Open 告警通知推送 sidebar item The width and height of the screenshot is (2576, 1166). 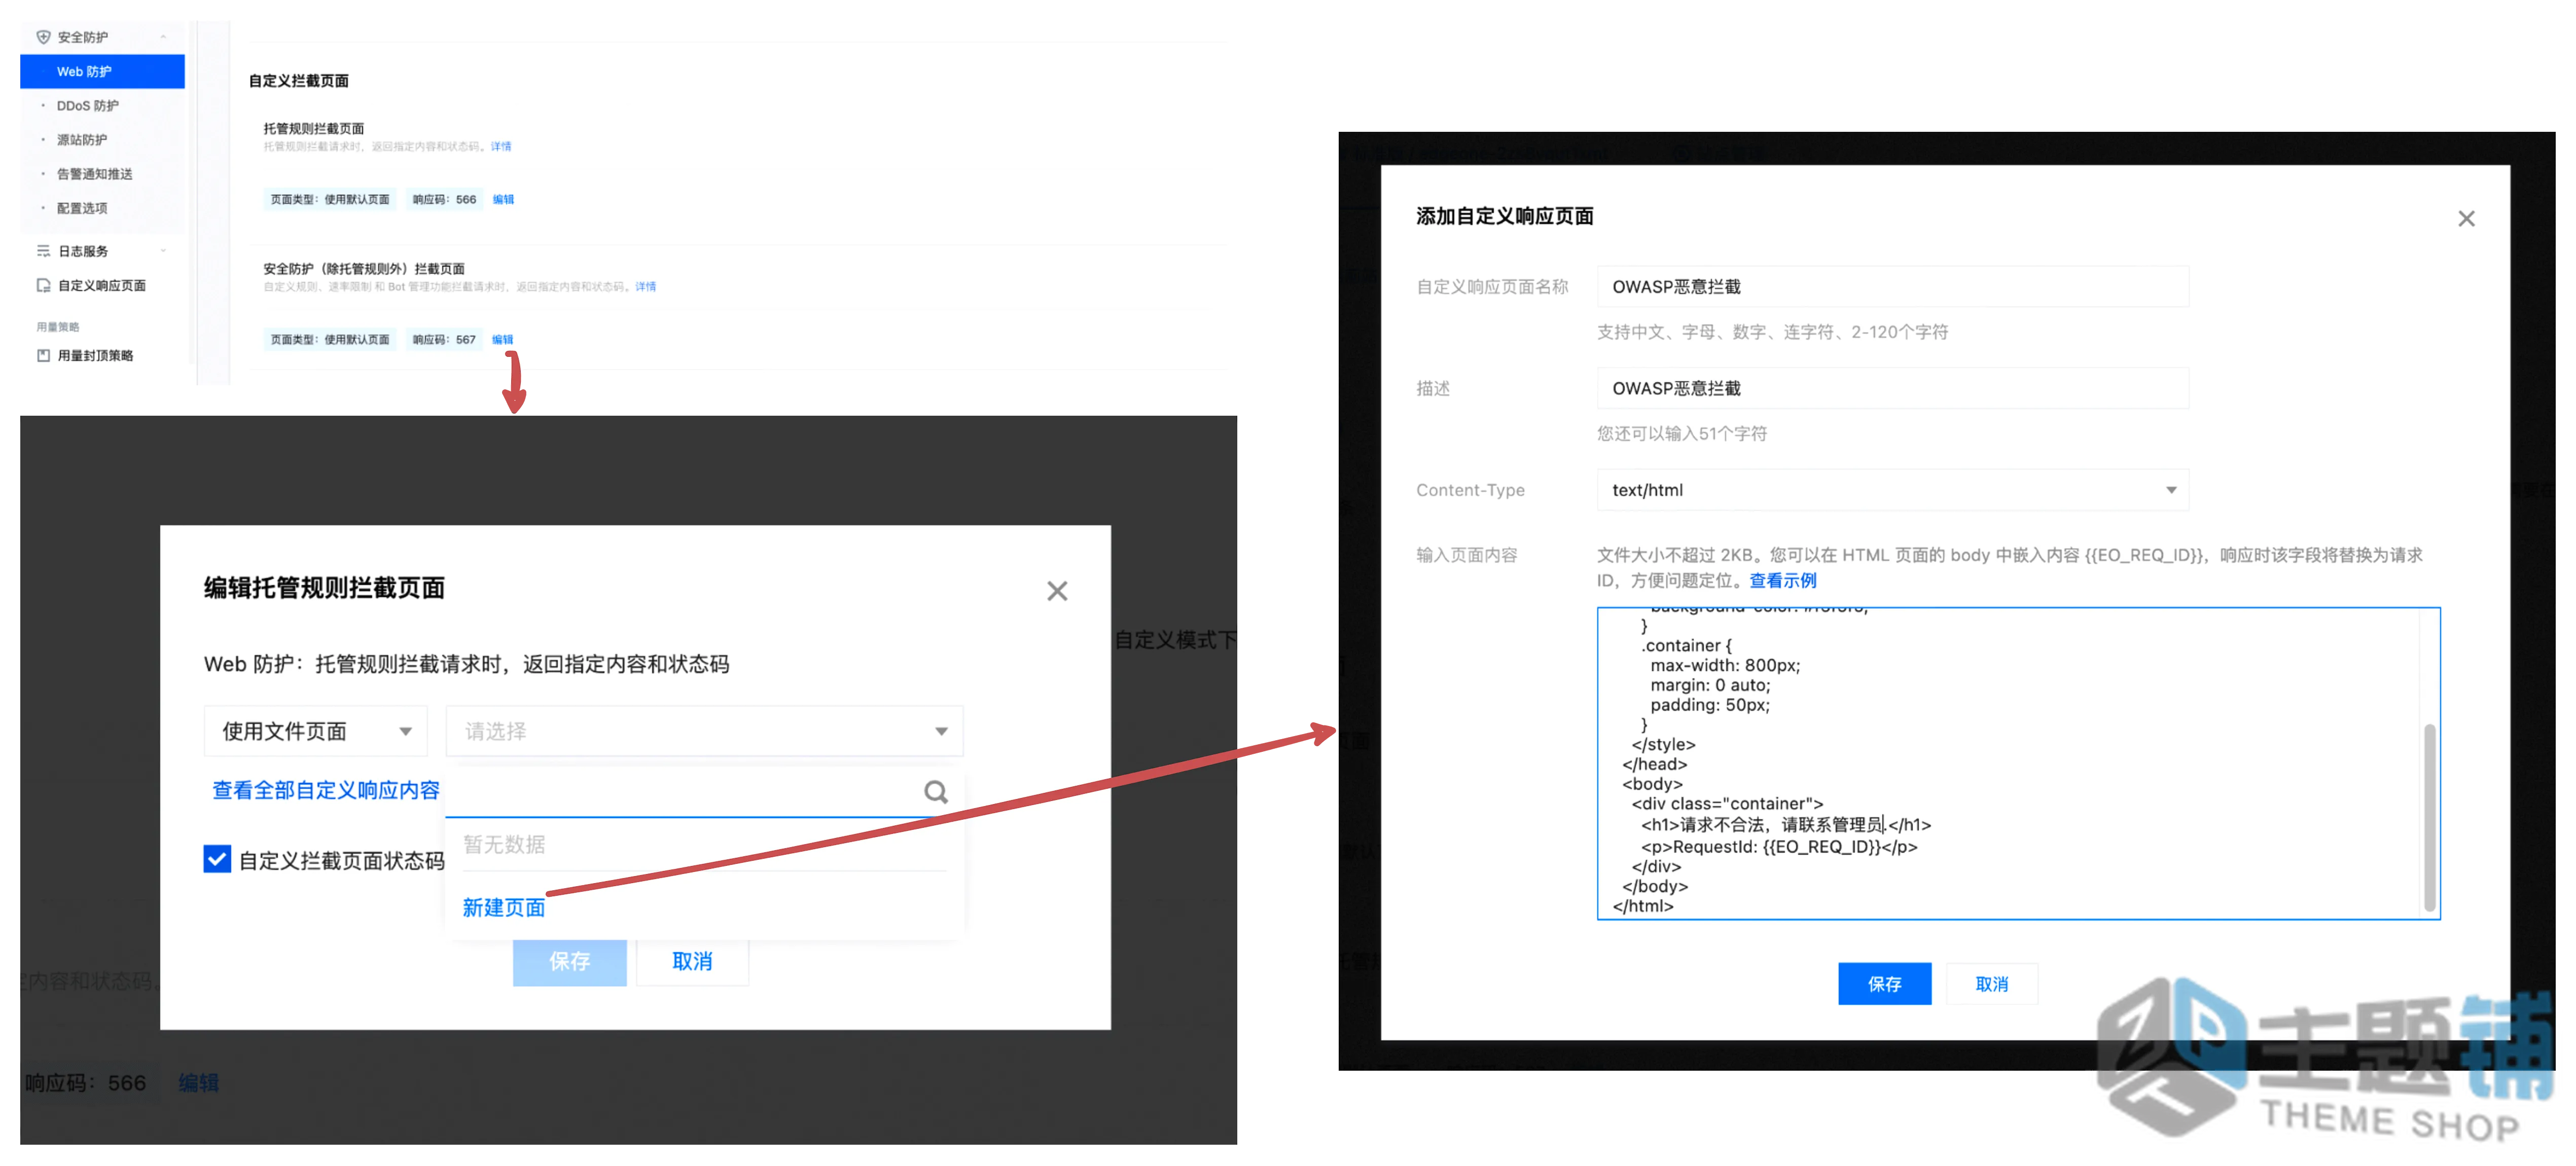(95, 173)
